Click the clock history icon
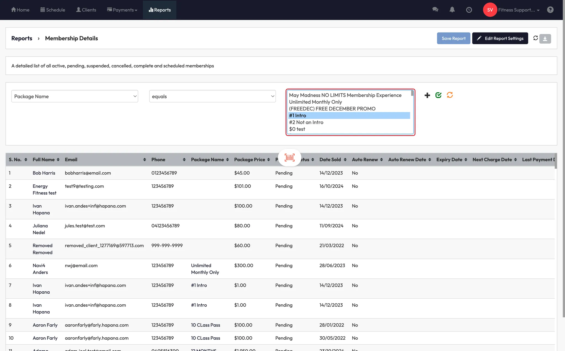The height and width of the screenshot is (351, 565). point(469,10)
